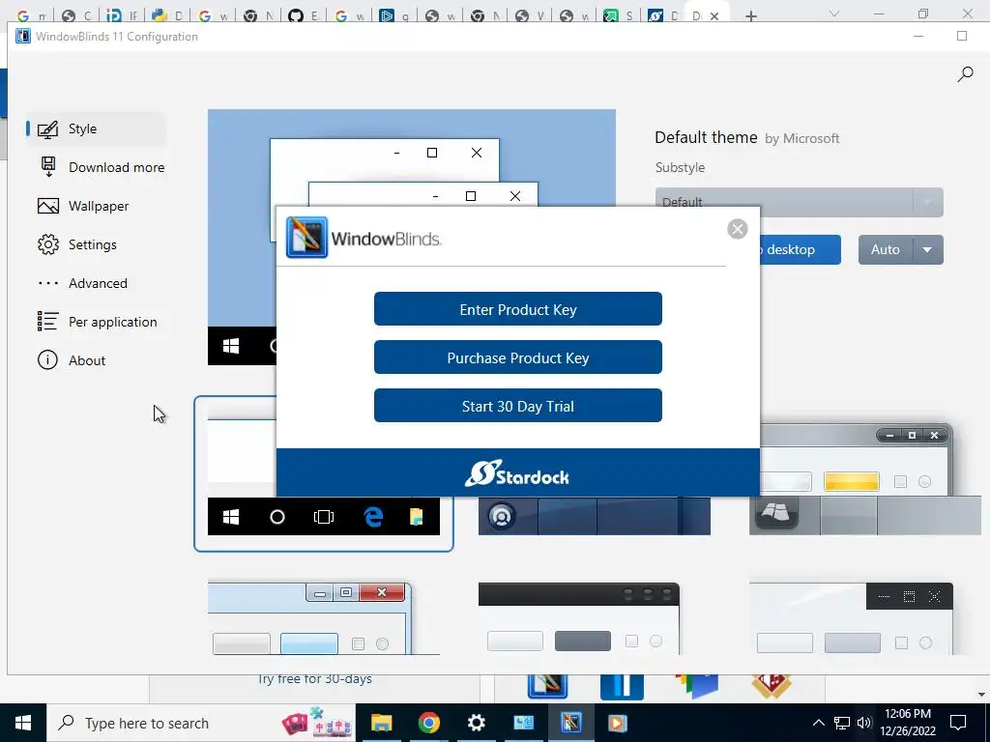The image size is (990, 742).
Task: Open Chrome from the taskbar
Action: click(428, 723)
